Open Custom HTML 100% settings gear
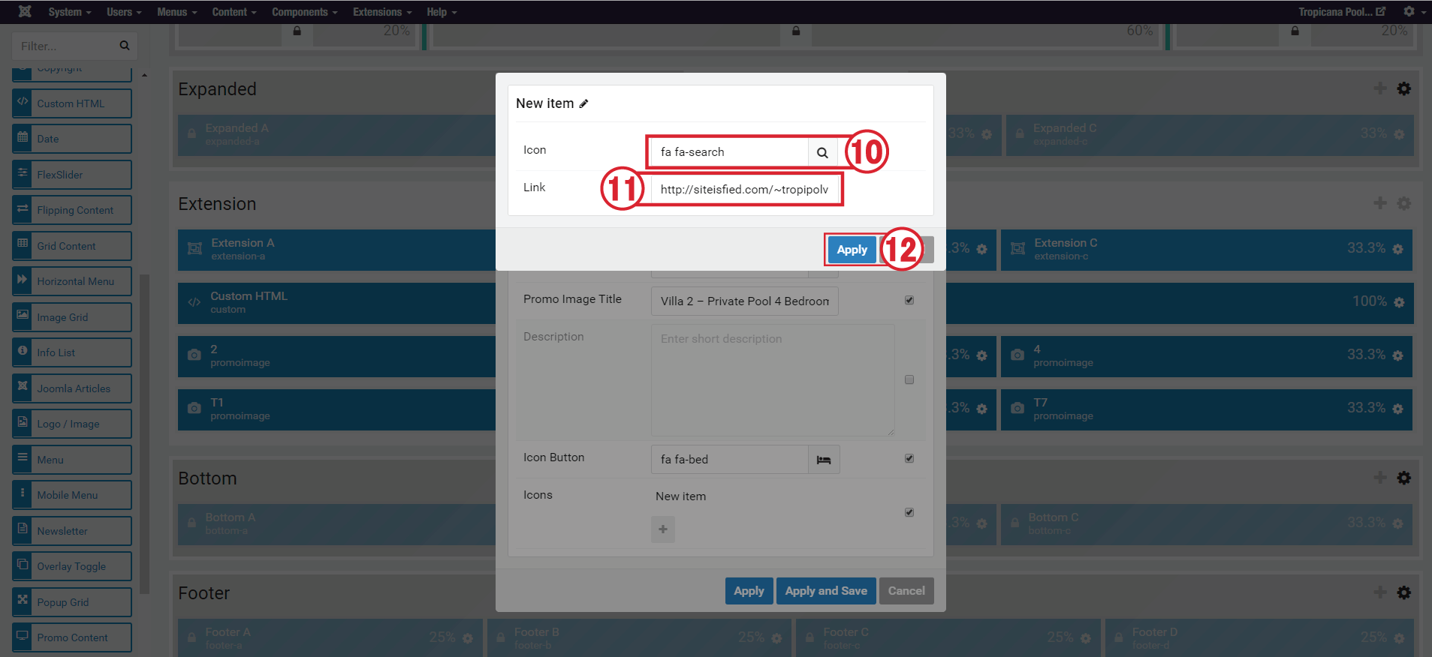1432x657 pixels. coord(1398,302)
